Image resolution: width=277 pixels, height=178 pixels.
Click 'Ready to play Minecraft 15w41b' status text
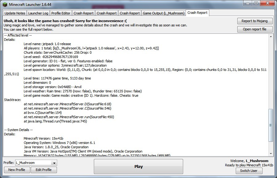click(x=249, y=165)
